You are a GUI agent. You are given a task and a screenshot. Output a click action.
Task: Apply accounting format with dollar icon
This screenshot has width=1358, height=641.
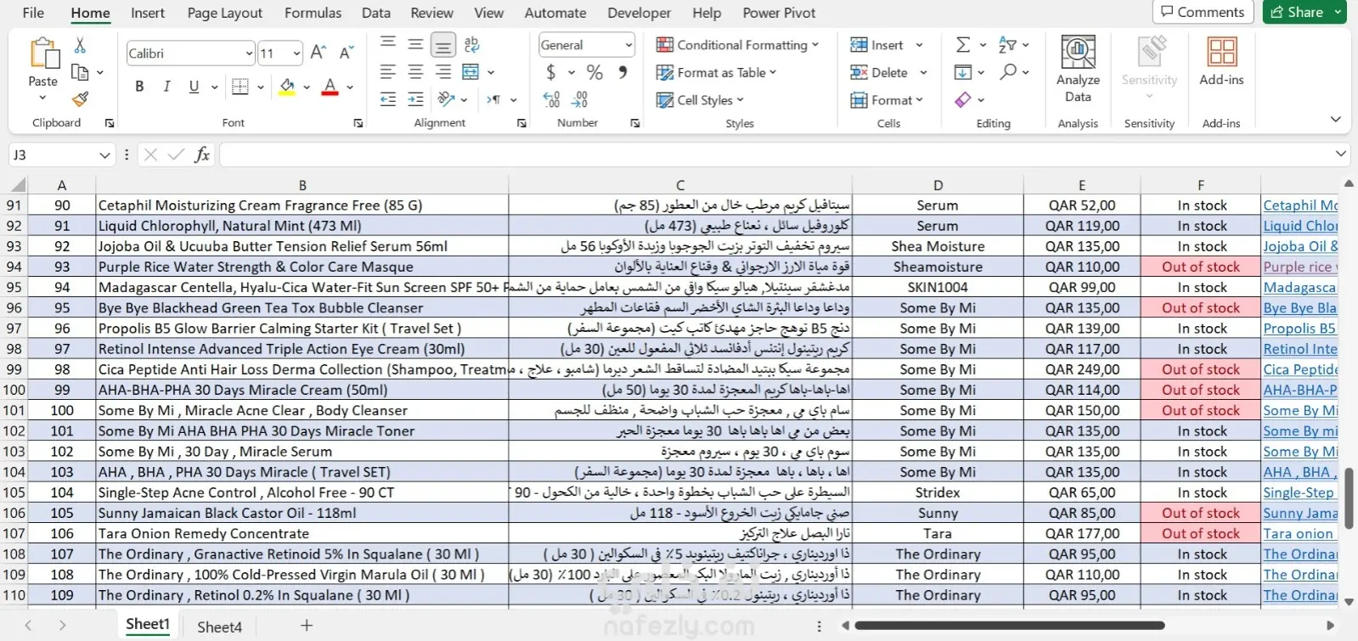coord(551,72)
